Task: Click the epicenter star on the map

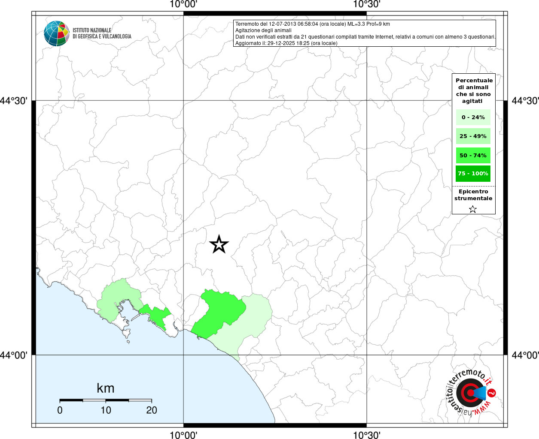Action: pos(219,244)
